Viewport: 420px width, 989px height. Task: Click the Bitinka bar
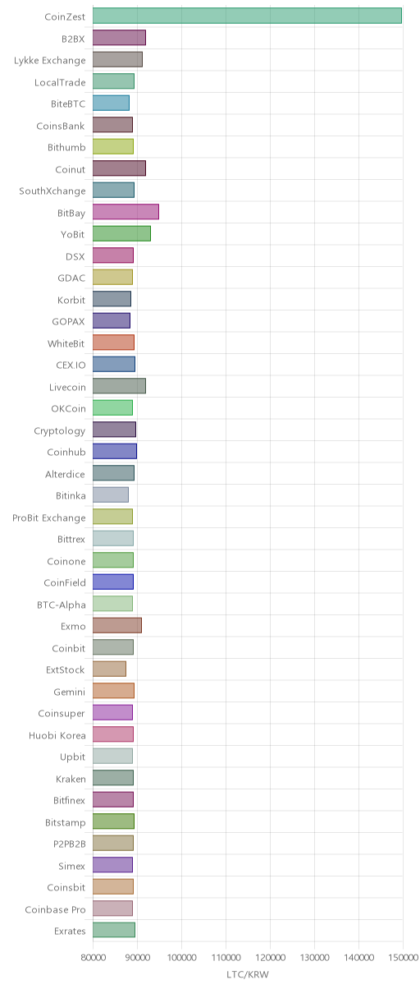click(x=111, y=494)
